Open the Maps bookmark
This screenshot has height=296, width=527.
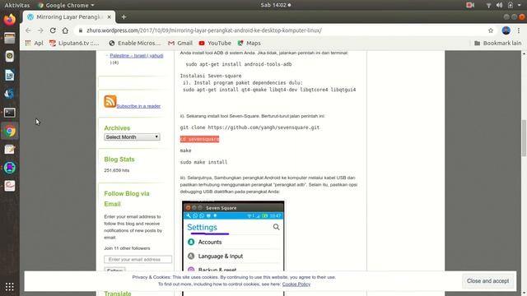pos(249,43)
